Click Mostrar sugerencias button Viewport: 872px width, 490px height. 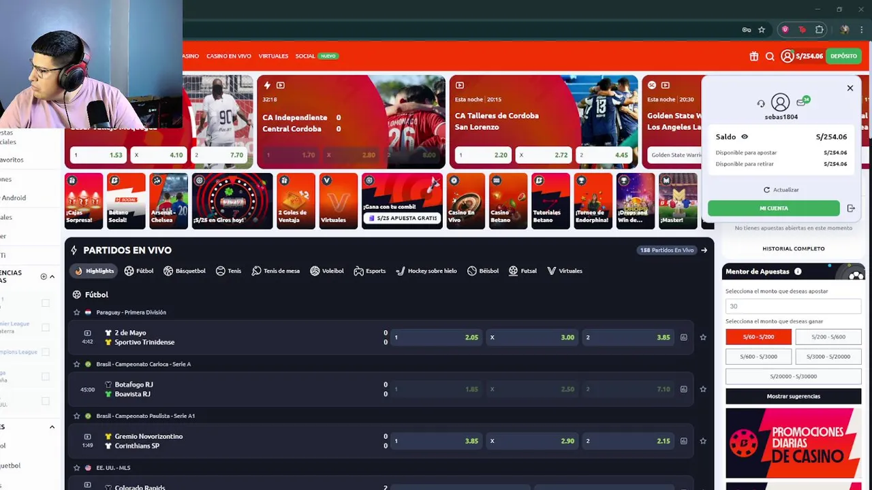click(793, 396)
